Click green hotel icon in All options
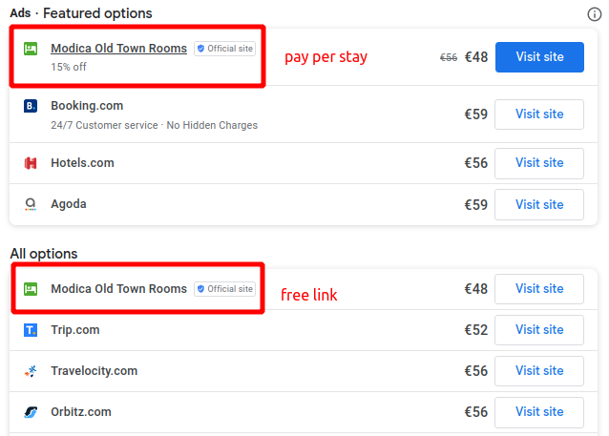This screenshot has width=609, height=436. coord(31,289)
